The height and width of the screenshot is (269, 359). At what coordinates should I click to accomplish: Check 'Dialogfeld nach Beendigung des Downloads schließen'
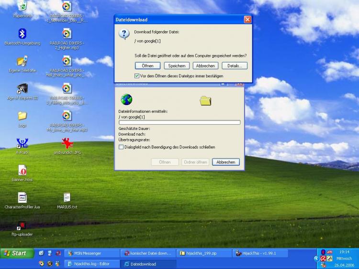click(121, 147)
